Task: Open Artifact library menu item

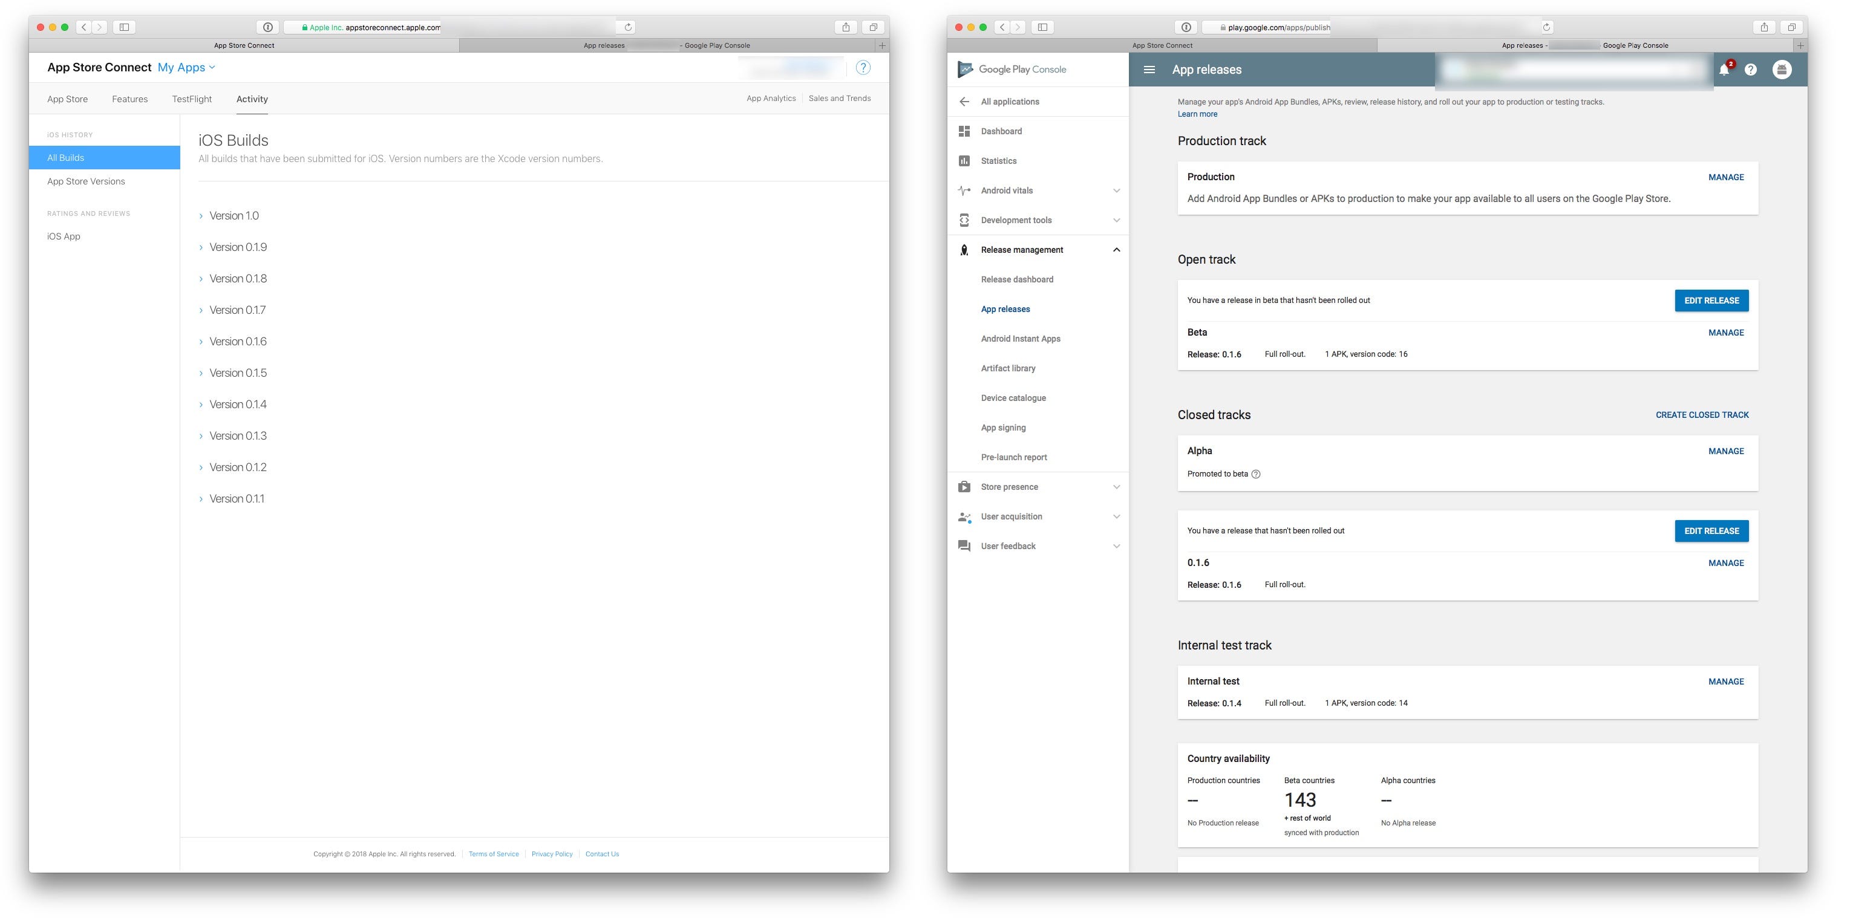Action: point(1008,369)
